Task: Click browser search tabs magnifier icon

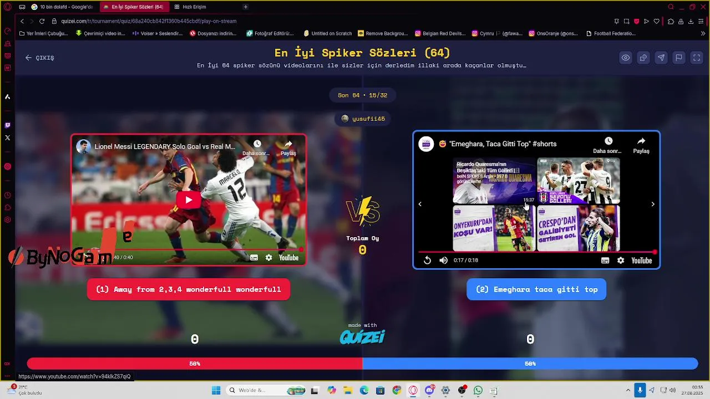Action: tap(671, 7)
